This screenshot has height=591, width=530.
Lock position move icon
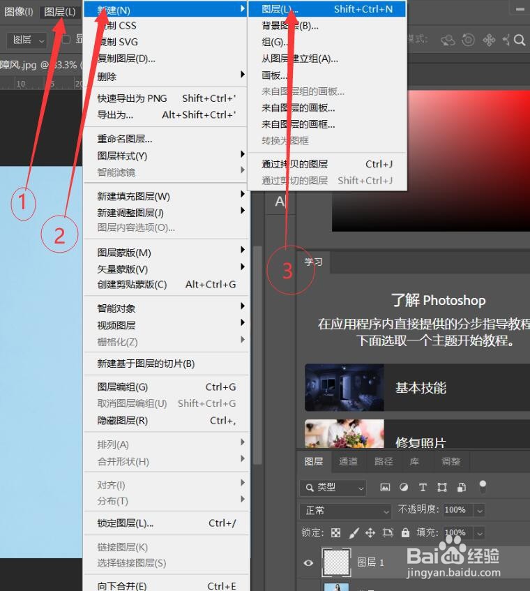click(x=370, y=532)
